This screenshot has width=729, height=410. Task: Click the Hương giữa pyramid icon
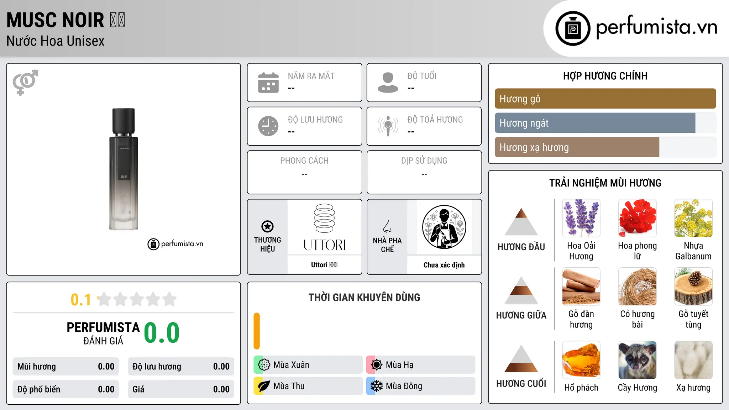click(521, 290)
